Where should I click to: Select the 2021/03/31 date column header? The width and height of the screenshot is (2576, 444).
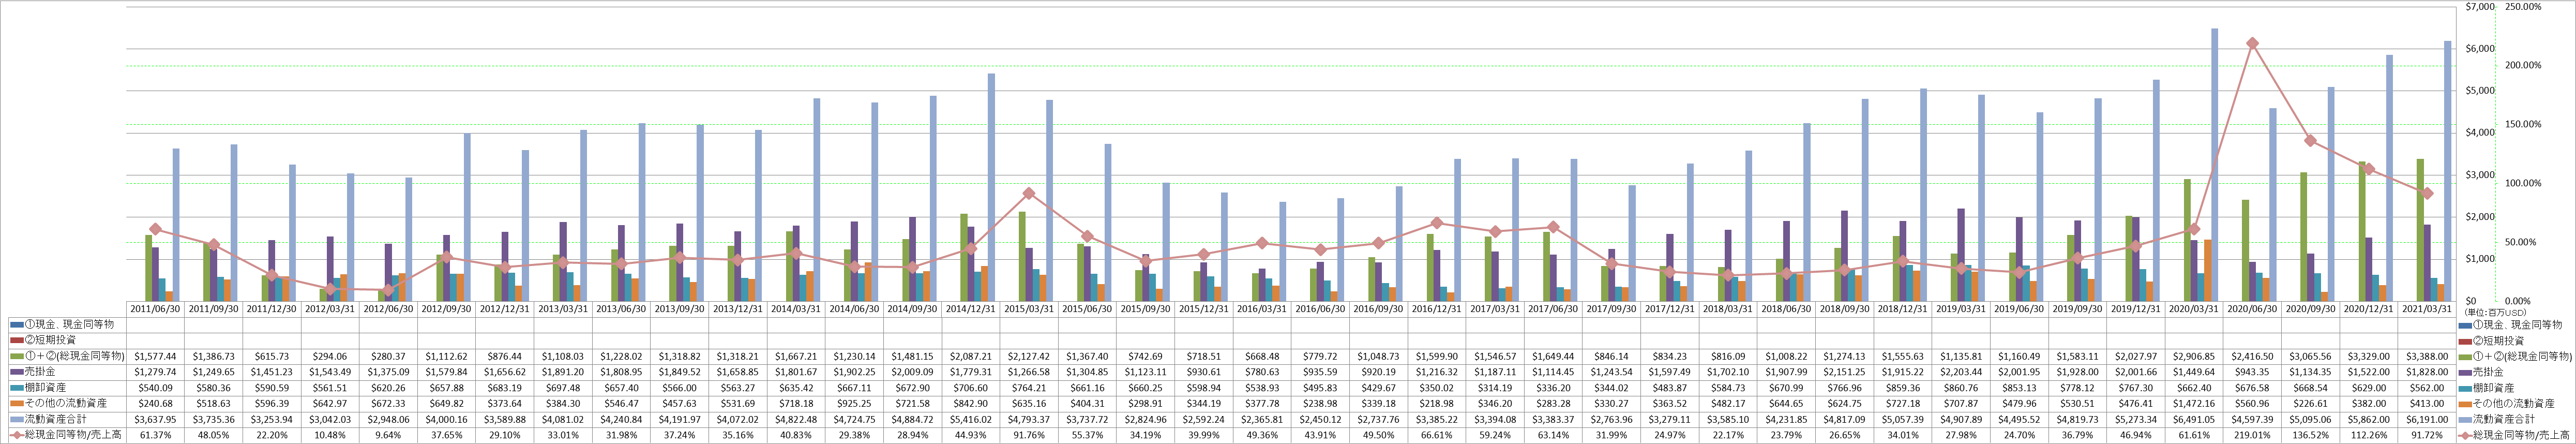click(2427, 309)
